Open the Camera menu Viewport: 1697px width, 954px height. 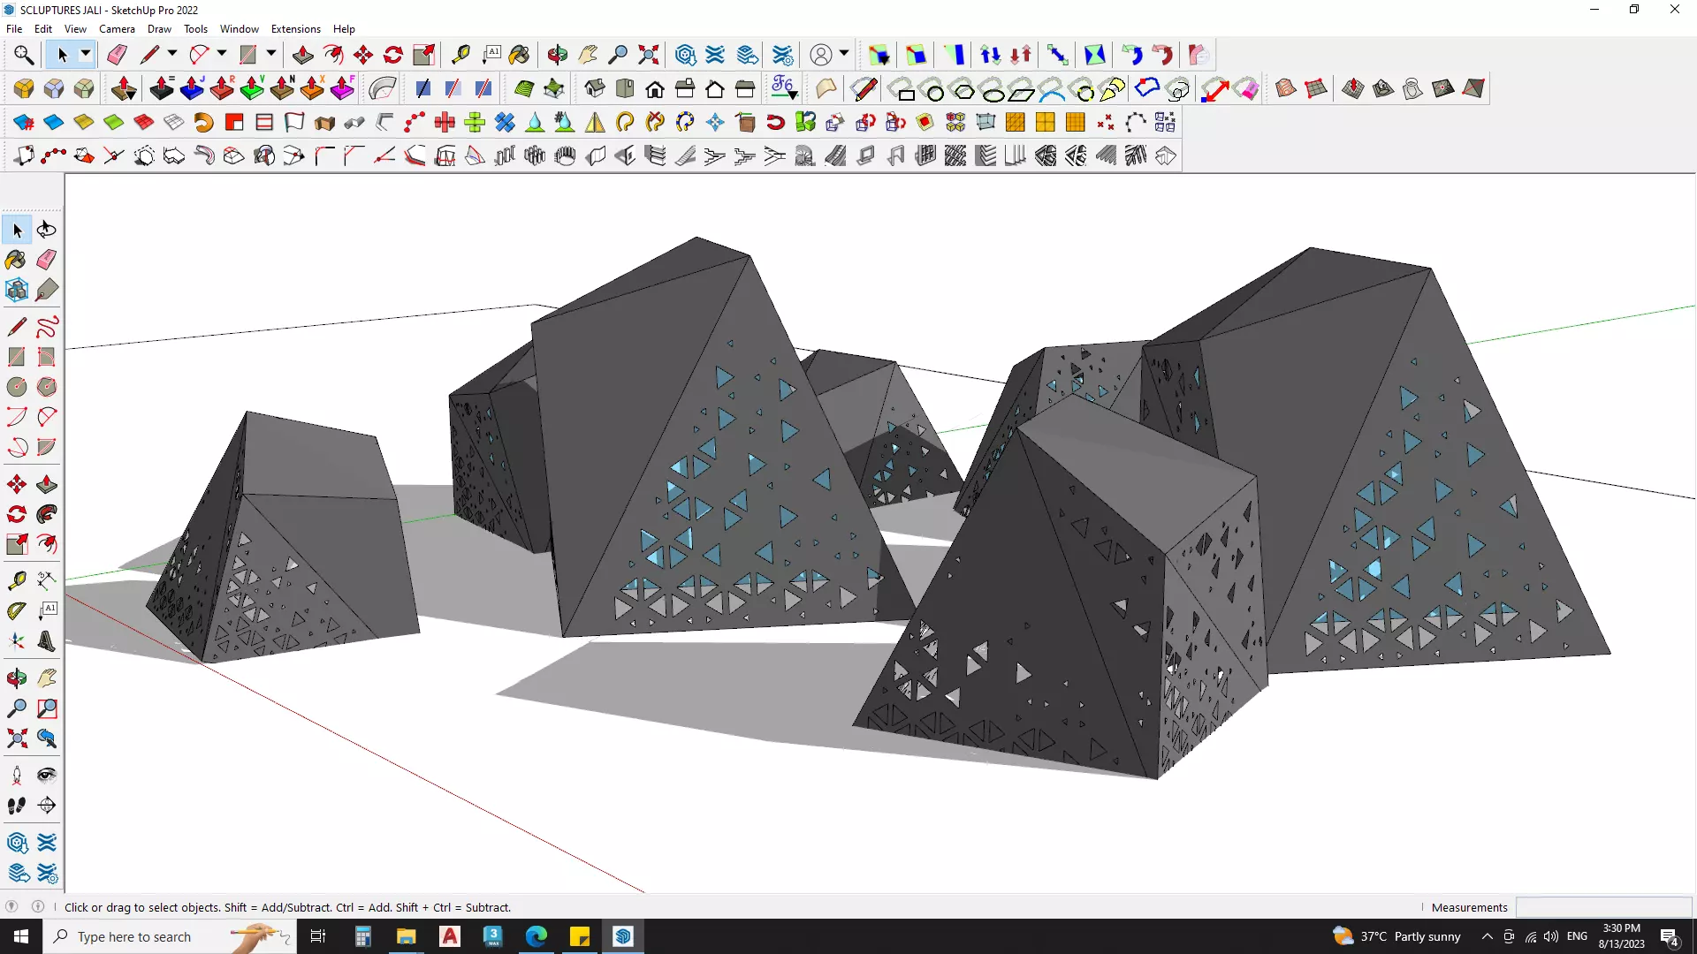(117, 29)
